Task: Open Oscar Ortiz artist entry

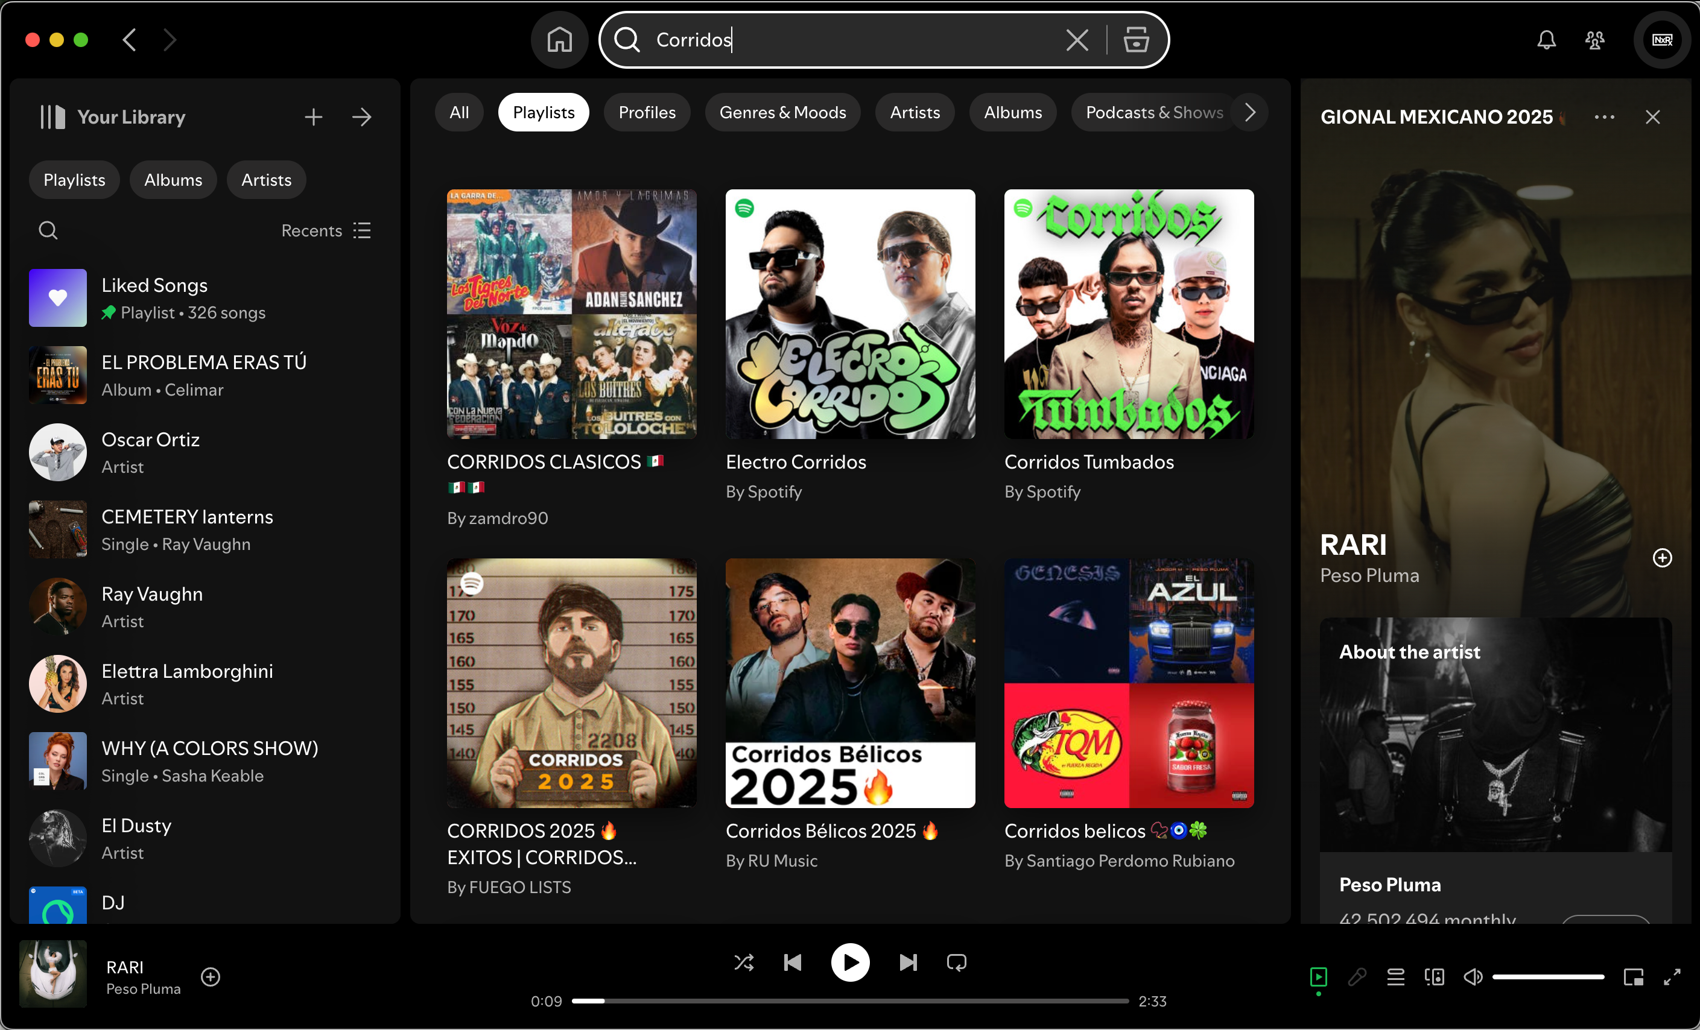Action: 205,452
